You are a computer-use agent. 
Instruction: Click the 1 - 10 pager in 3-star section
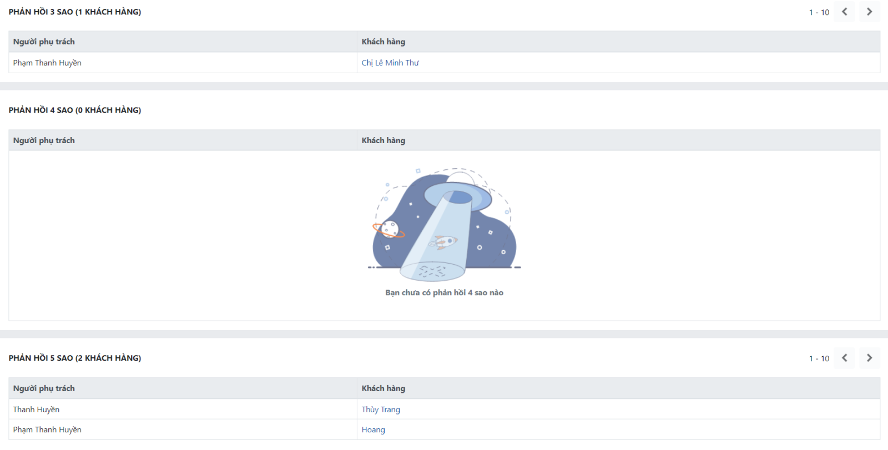click(x=819, y=12)
